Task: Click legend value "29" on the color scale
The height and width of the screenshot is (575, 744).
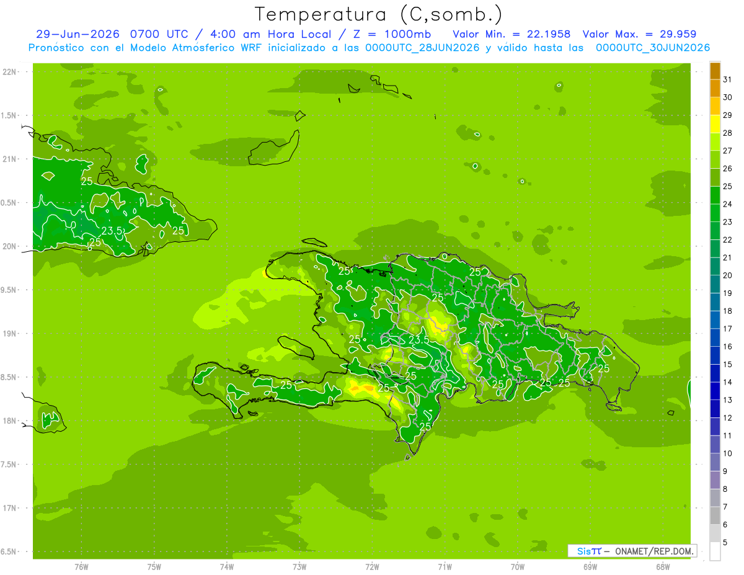Action: tap(728, 115)
